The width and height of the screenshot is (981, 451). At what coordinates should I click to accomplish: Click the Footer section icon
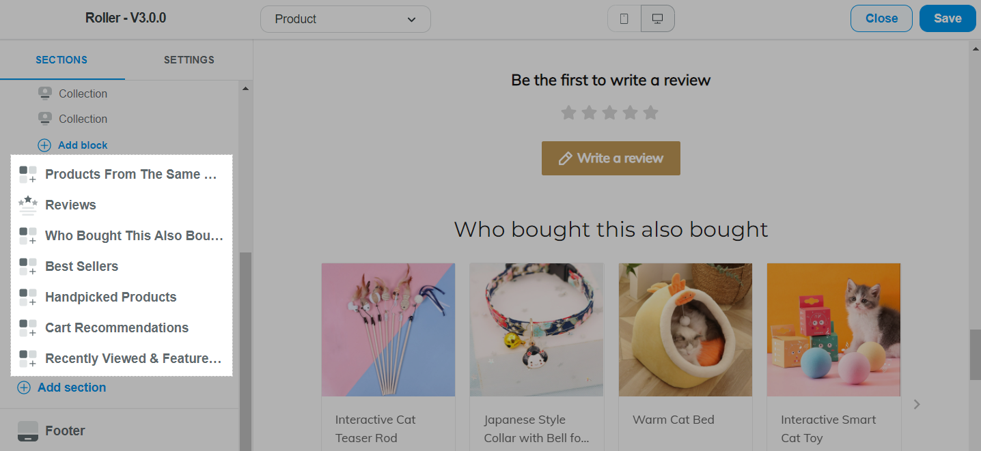28,431
